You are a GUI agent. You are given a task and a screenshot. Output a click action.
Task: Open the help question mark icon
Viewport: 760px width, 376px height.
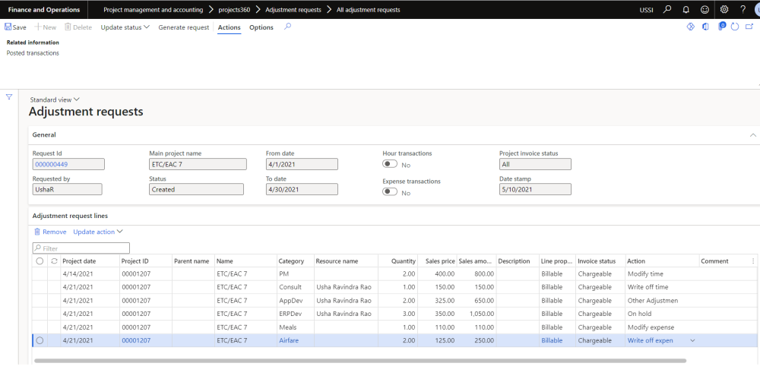click(x=743, y=10)
